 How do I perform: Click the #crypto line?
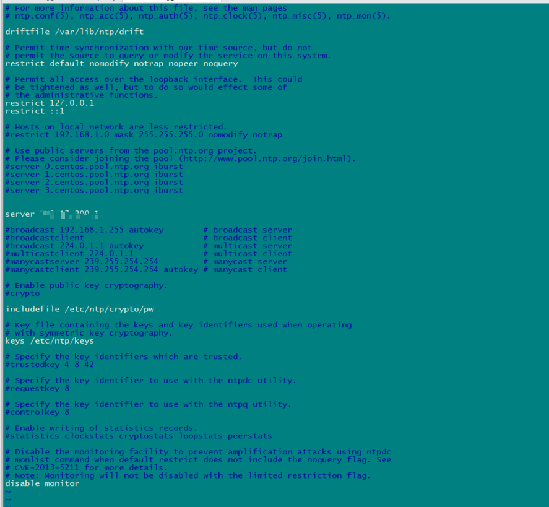point(22,293)
